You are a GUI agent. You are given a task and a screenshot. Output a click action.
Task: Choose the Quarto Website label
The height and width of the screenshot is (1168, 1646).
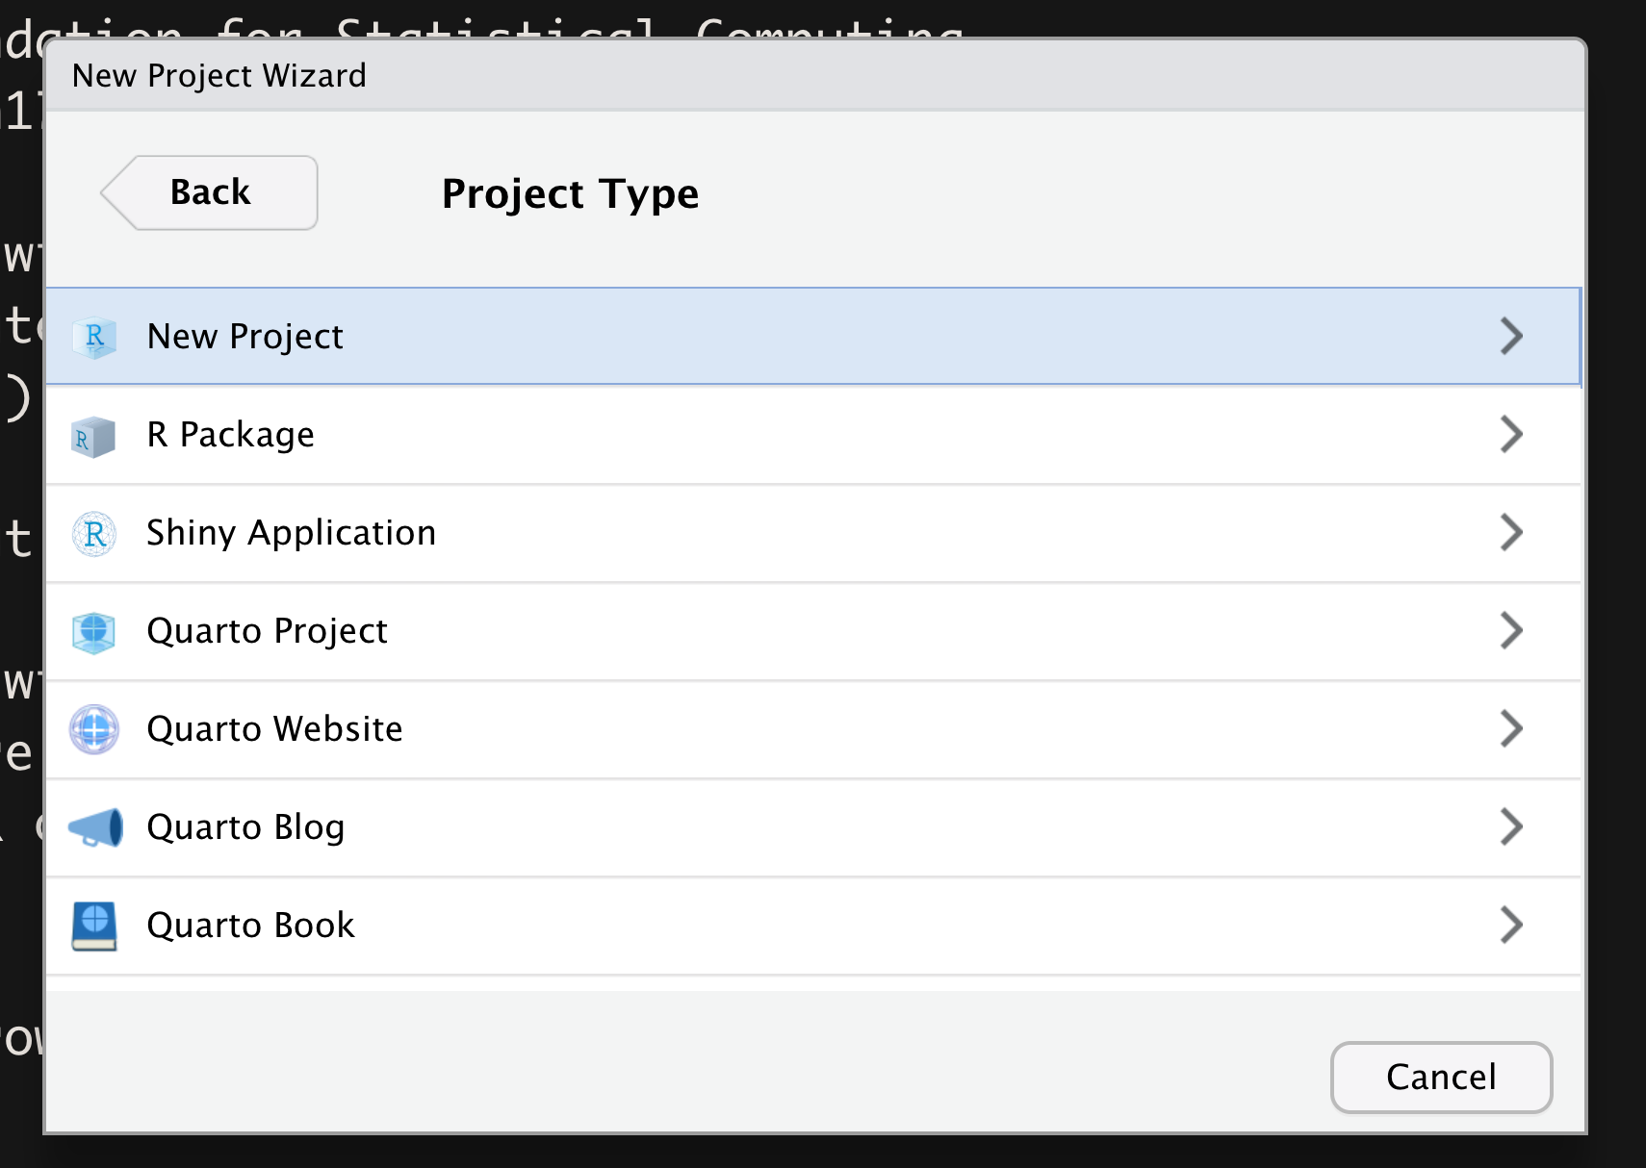[x=274, y=729]
